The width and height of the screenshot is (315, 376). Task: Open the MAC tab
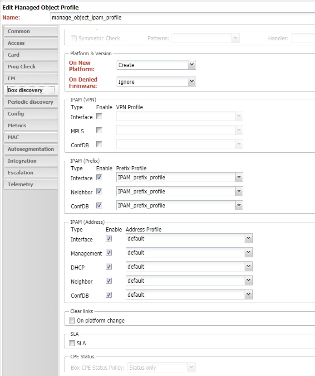coord(30,137)
